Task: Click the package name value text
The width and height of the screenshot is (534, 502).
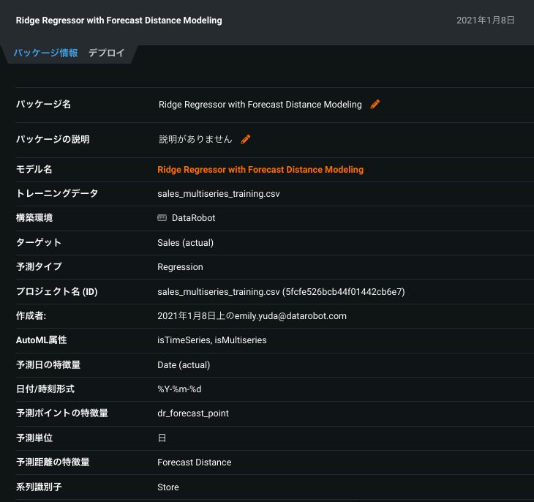Action: pyautogui.click(x=260, y=105)
